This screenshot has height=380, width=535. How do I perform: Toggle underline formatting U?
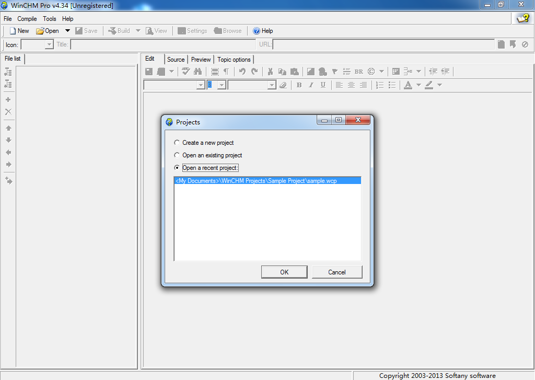pyautogui.click(x=323, y=85)
